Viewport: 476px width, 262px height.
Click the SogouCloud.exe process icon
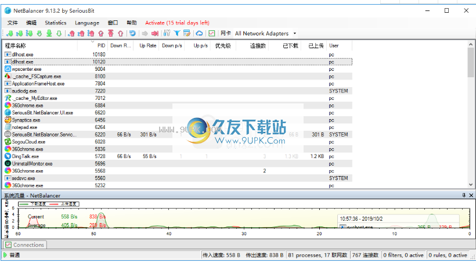(8, 142)
